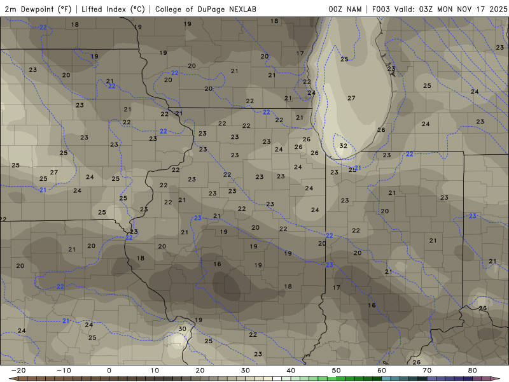Click the "F003 Valid: 03Z MON NOV 17 2025" text
Screen dimensions: 509x382
440,9
